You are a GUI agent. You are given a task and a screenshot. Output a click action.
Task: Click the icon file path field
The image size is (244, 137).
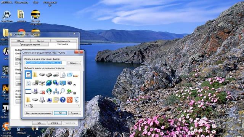point(45,63)
